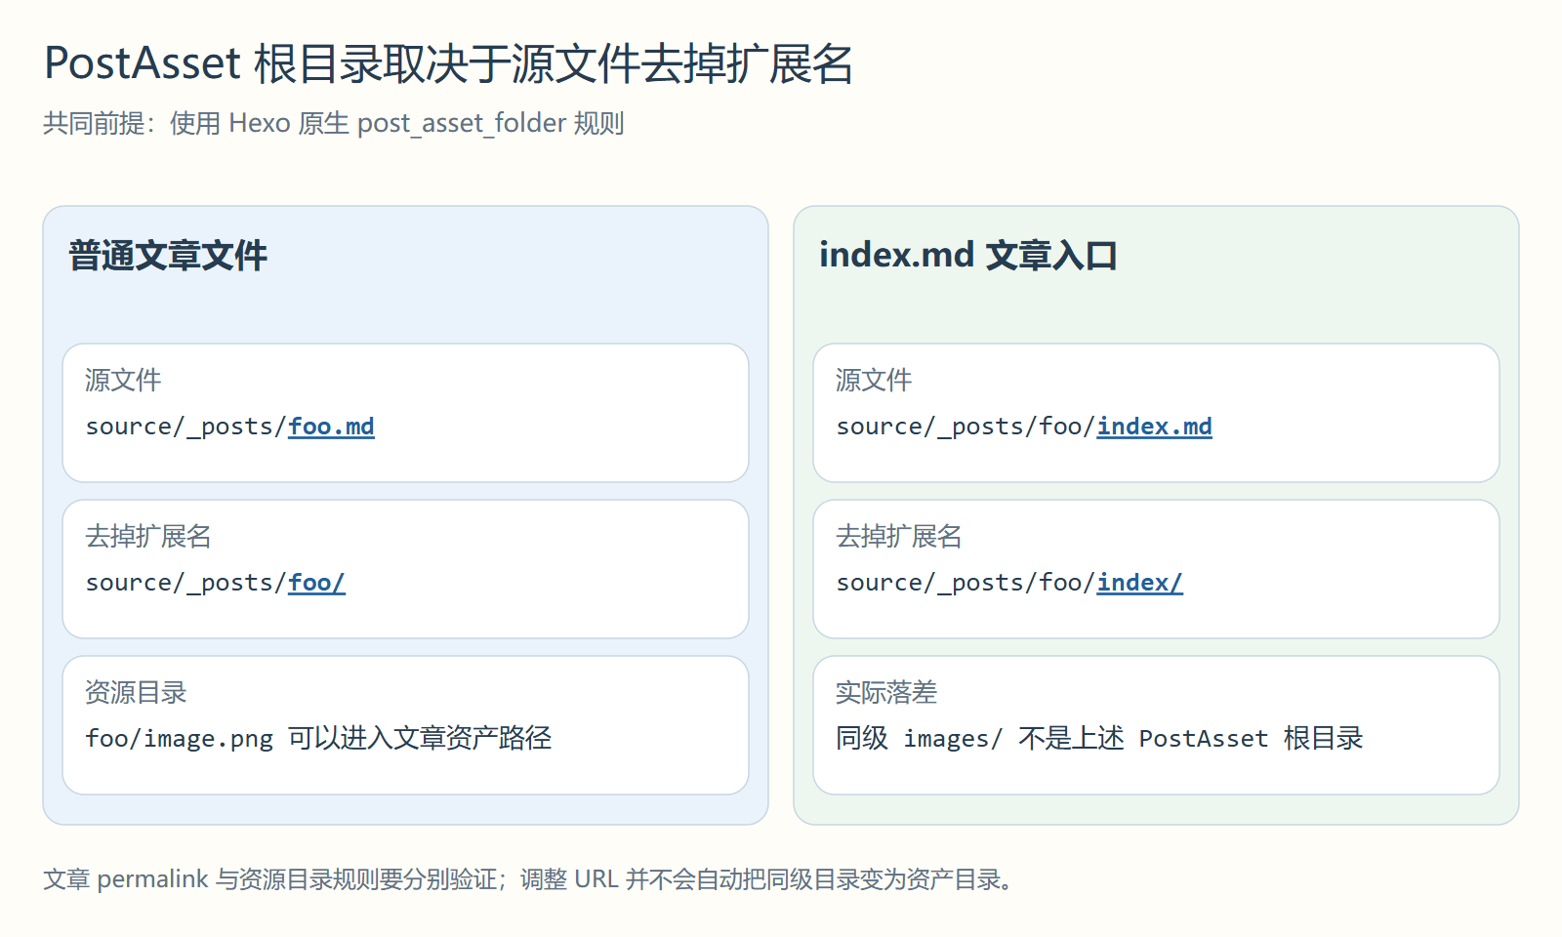Follow the underlined index.md link in source path
The width and height of the screenshot is (1562, 937).
pos(1154,427)
